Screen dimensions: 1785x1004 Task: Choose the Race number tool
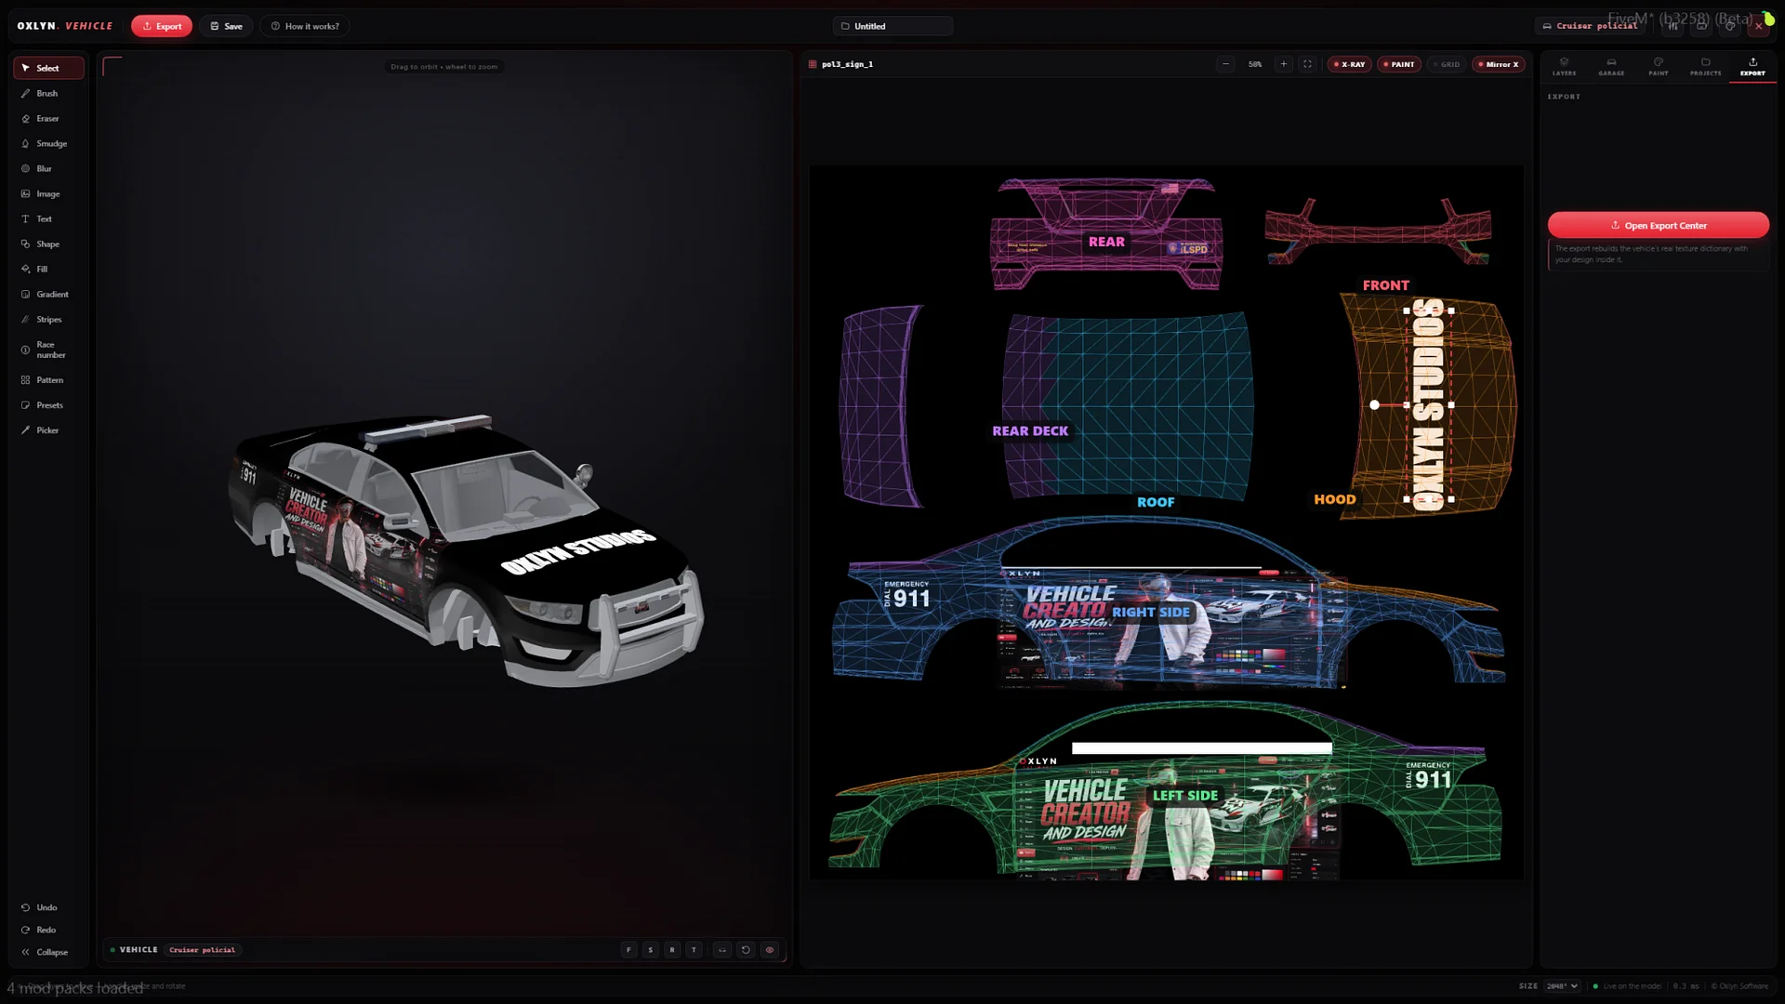(x=48, y=350)
